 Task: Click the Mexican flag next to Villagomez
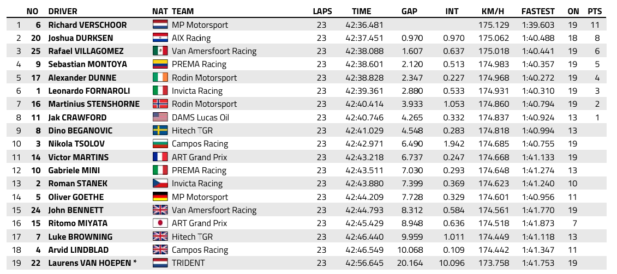(160, 51)
